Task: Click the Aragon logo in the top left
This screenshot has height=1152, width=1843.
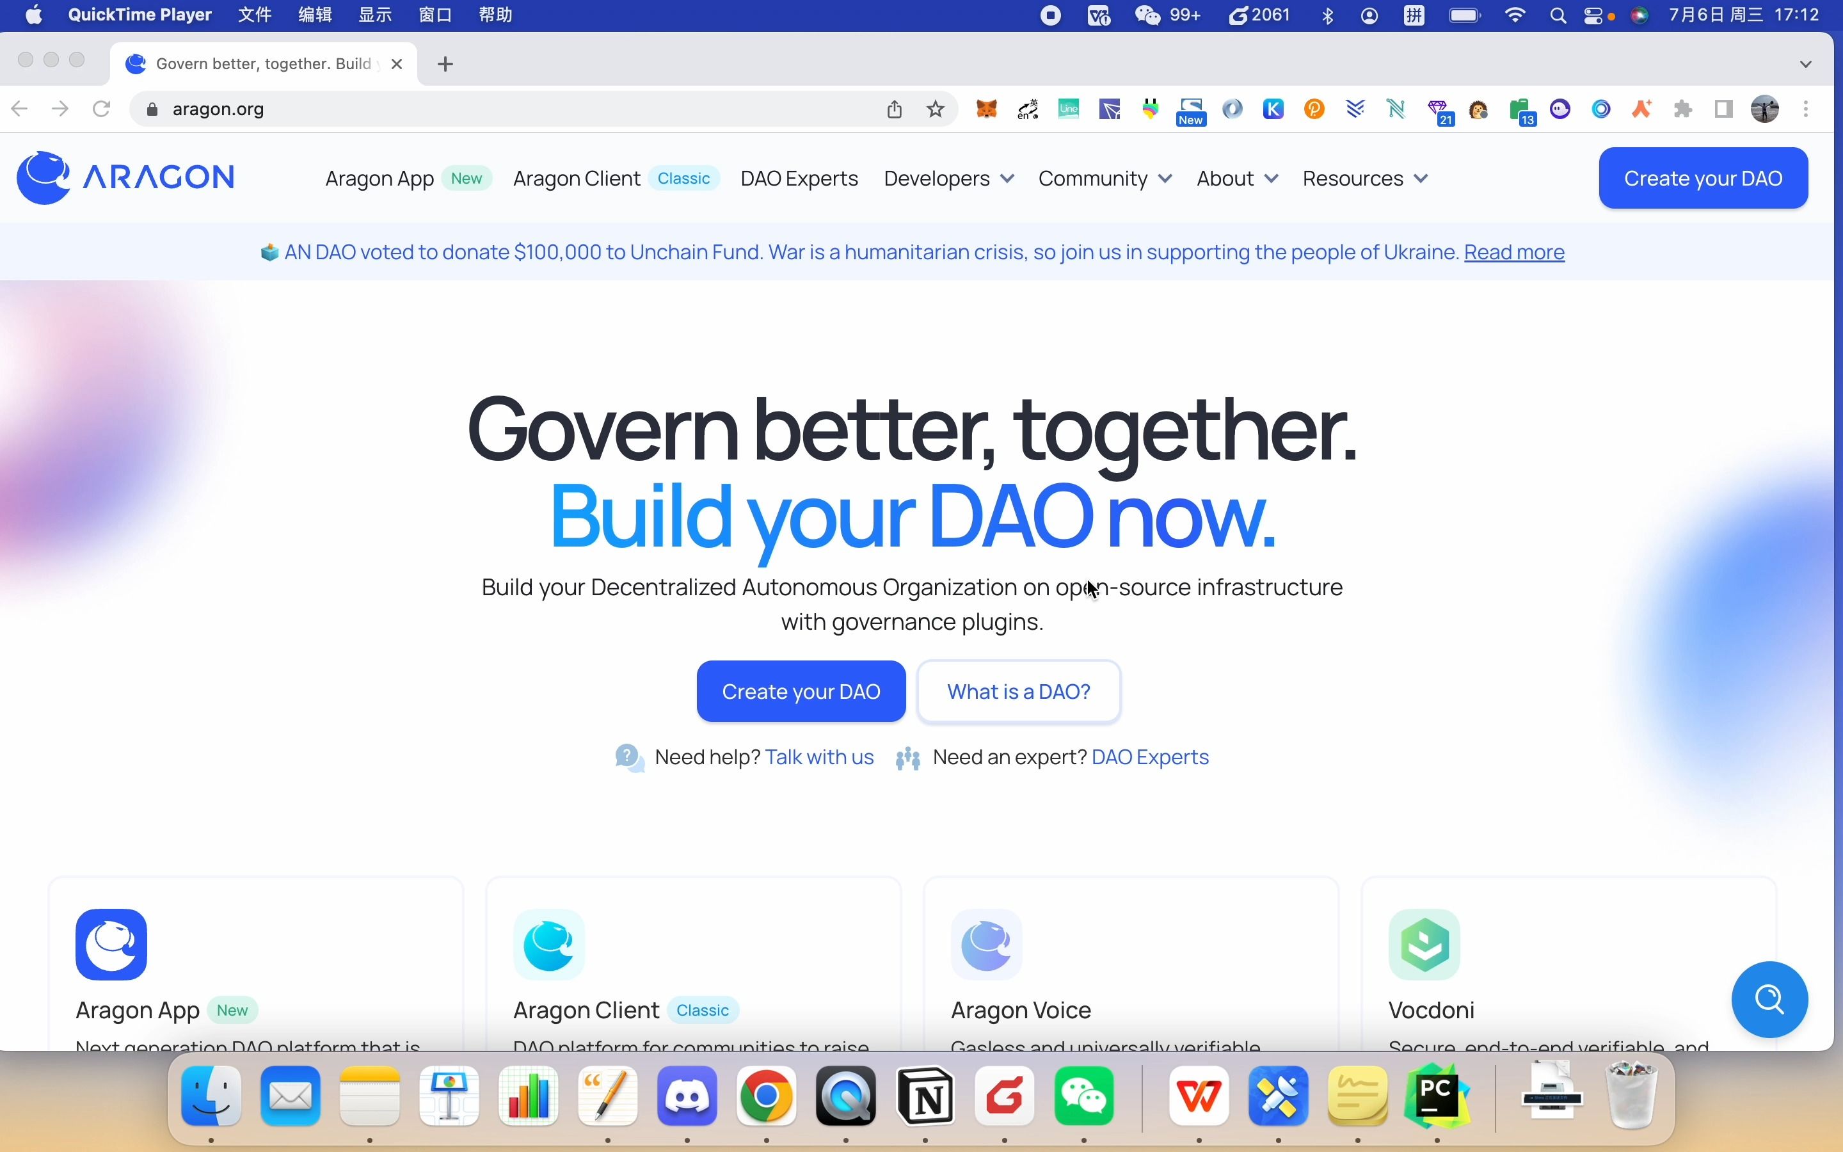Action: 125,178
